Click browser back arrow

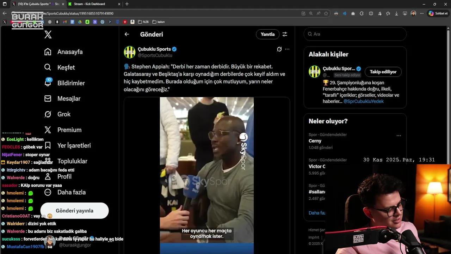(x=5, y=13)
